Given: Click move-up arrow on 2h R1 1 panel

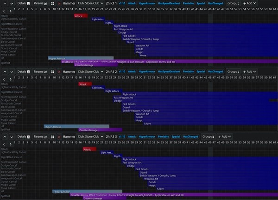Looking at the screenshot, I should point(4,3).
